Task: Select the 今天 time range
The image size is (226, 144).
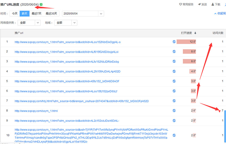Action: pyautogui.click(x=14, y=13)
